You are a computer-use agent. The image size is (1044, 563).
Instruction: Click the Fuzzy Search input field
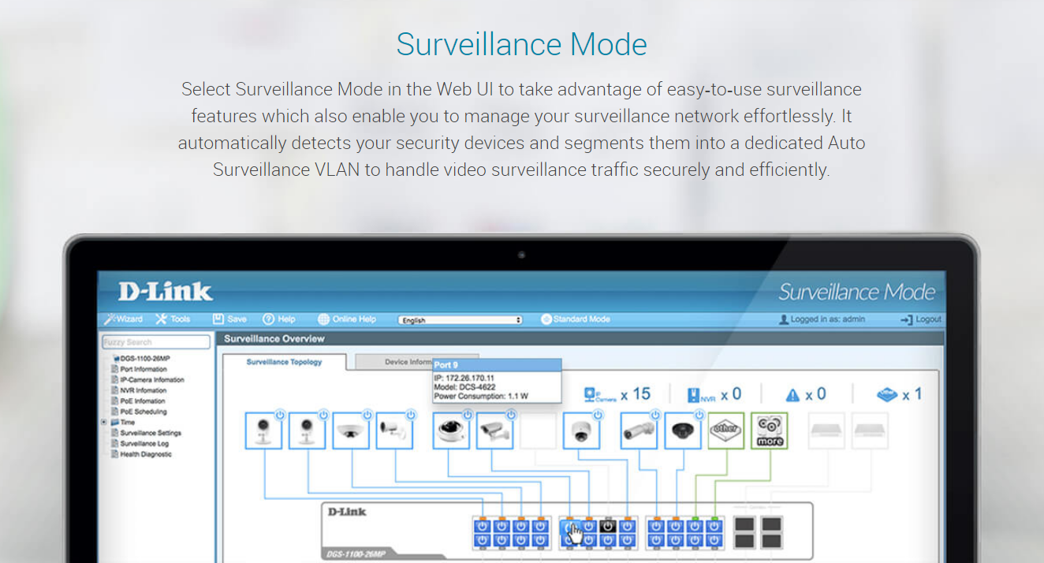(156, 342)
